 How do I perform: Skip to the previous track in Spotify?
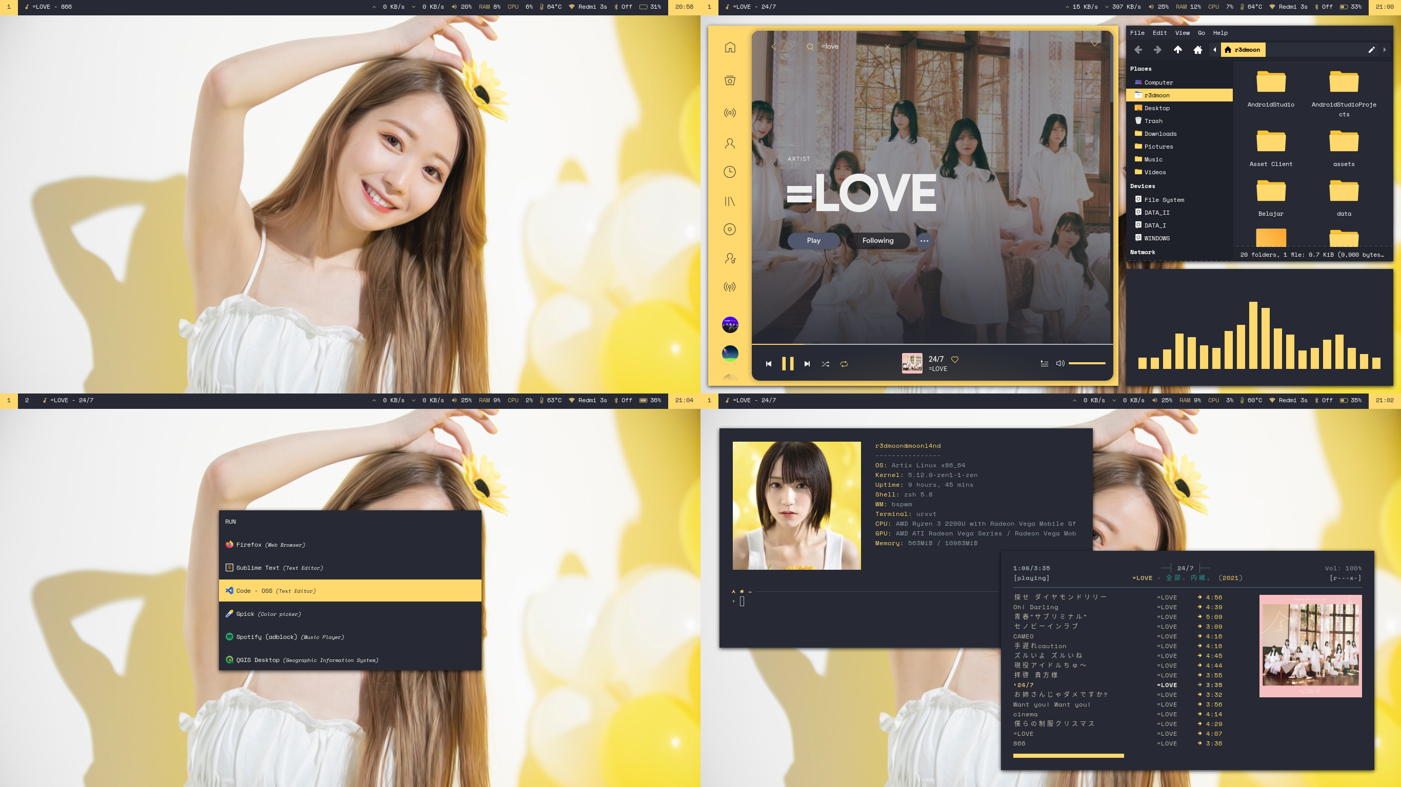tap(769, 364)
